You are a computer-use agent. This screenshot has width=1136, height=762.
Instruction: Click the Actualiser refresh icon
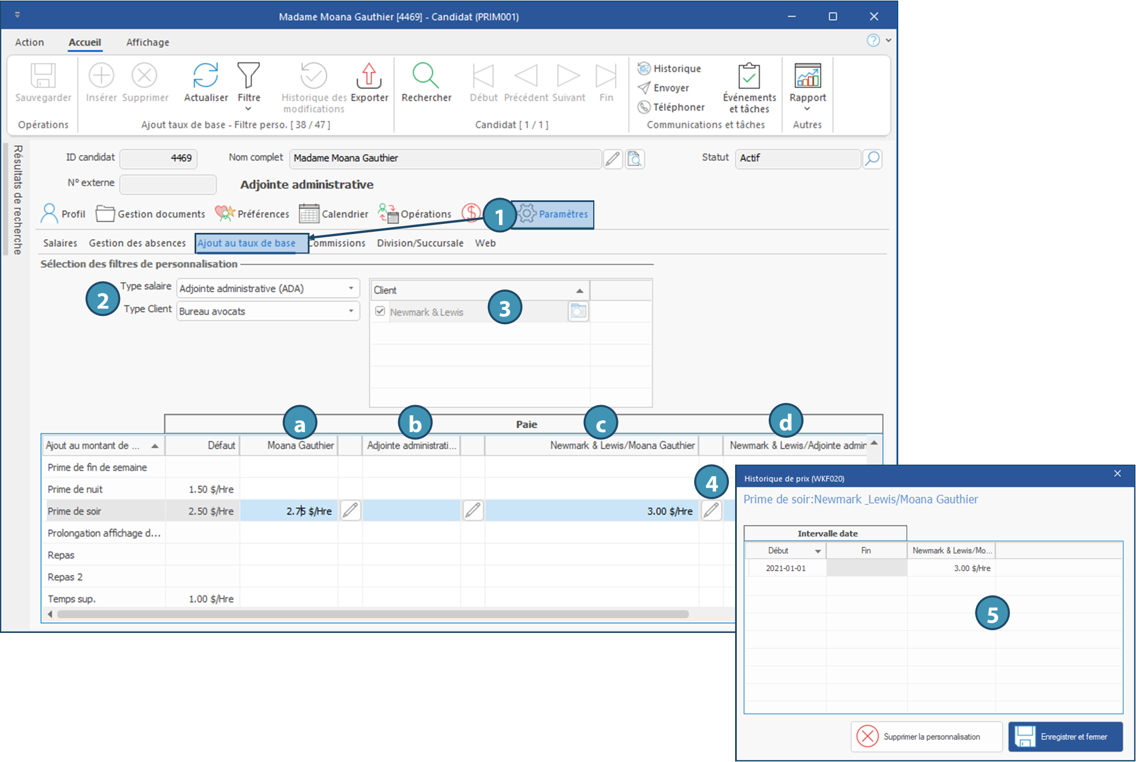coord(205,75)
